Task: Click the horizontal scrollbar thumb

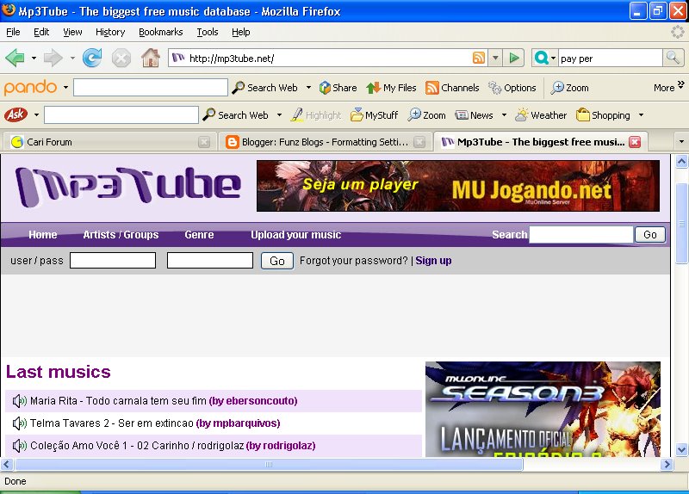Action: point(269,464)
